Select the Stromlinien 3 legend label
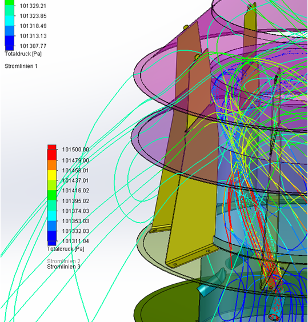Screen dimensions: 308x322 click(x=63, y=267)
